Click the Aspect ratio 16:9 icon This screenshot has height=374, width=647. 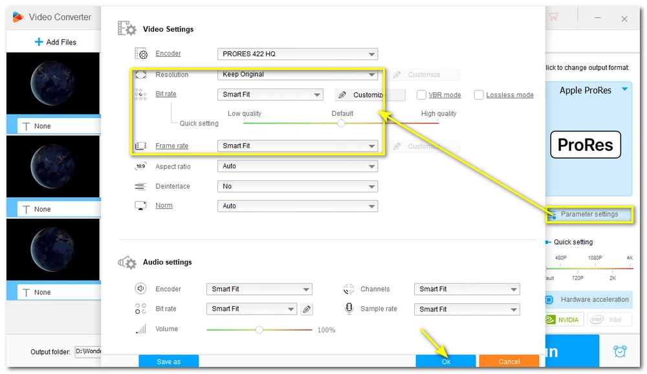140,166
